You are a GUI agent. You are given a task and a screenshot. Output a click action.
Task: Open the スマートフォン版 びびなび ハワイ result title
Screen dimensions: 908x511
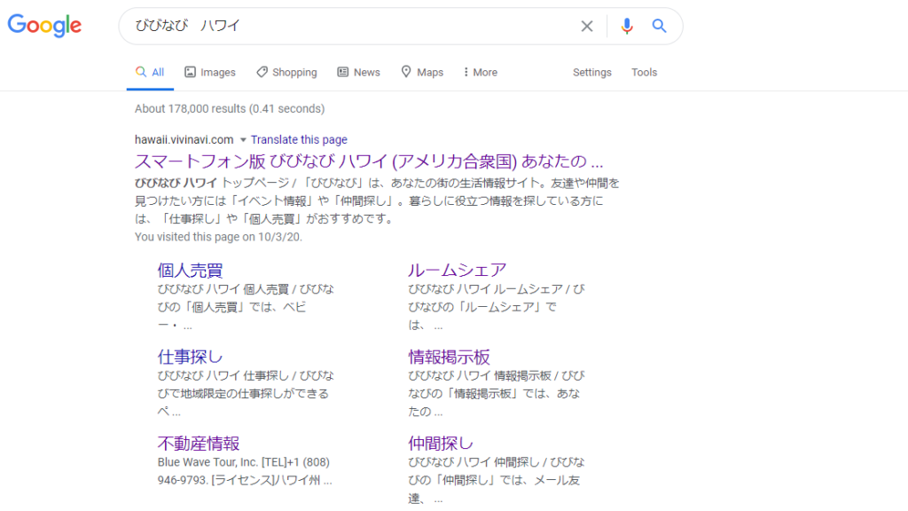[x=368, y=162]
